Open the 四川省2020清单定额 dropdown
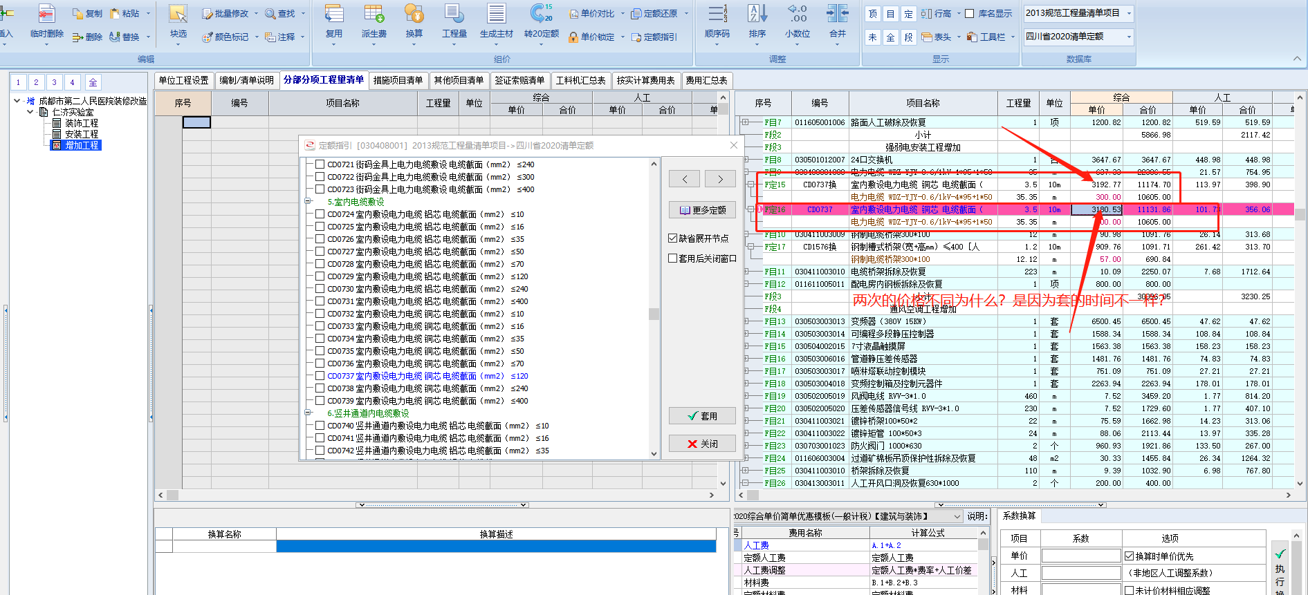The height and width of the screenshot is (595, 1308). [1129, 37]
